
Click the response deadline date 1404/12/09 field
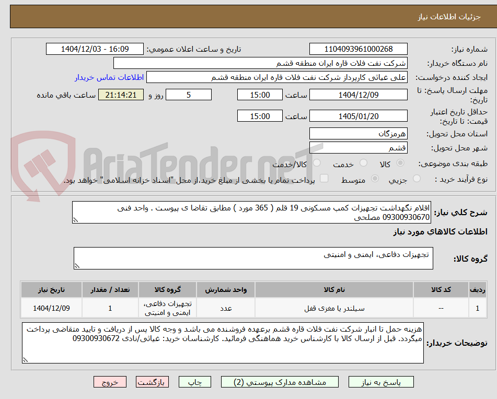point(358,95)
